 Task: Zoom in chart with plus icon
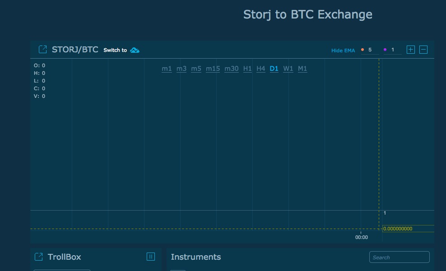tap(410, 50)
